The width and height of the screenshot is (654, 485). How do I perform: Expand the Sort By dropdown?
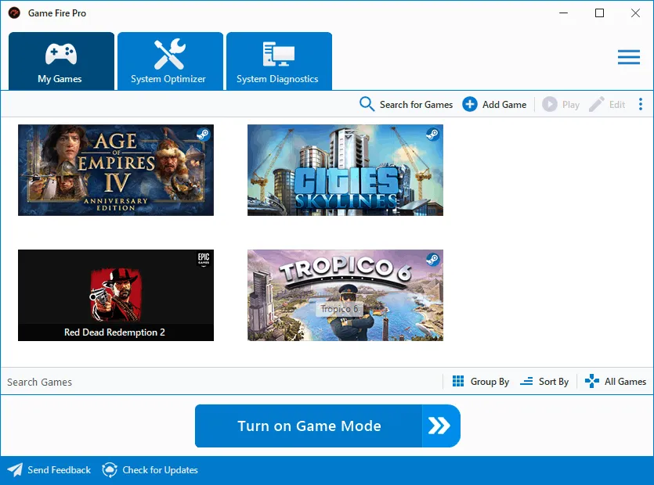pos(544,382)
